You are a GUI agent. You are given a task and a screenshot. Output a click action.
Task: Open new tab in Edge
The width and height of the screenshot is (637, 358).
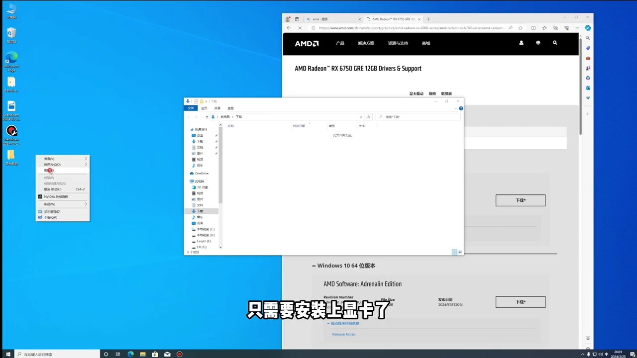[428, 19]
